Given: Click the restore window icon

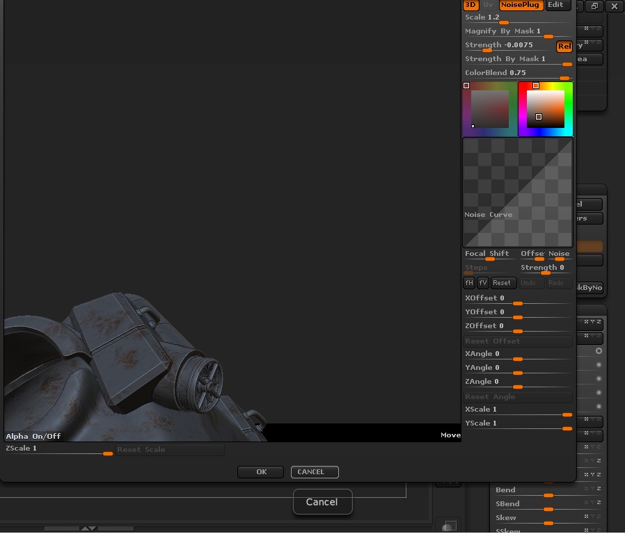Looking at the screenshot, I should 594,6.
